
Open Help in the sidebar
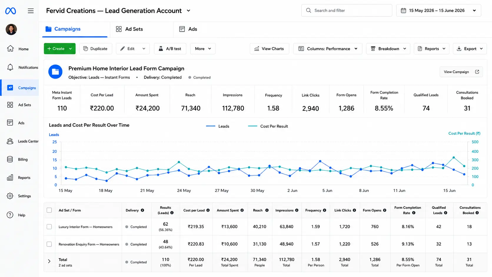16,215
